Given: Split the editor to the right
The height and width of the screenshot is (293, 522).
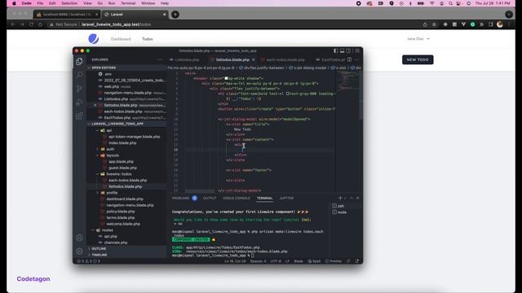Looking at the screenshot, I should click(349, 59).
